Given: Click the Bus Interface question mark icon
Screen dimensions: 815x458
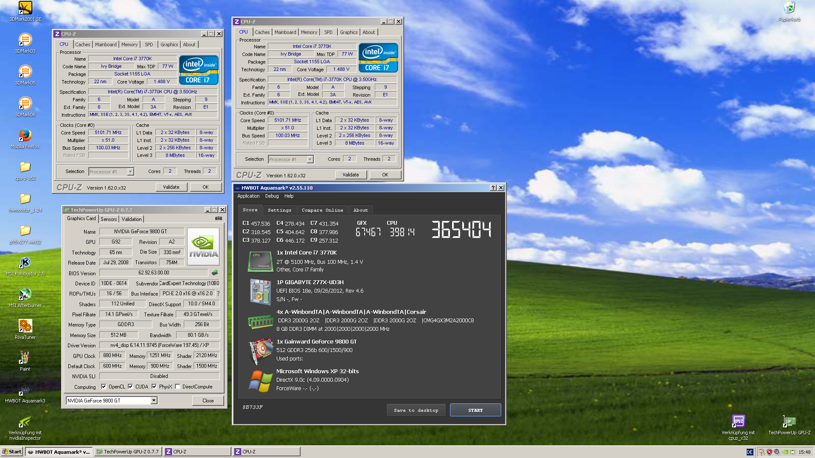Looking at the screenshot, I should [218, 293].
